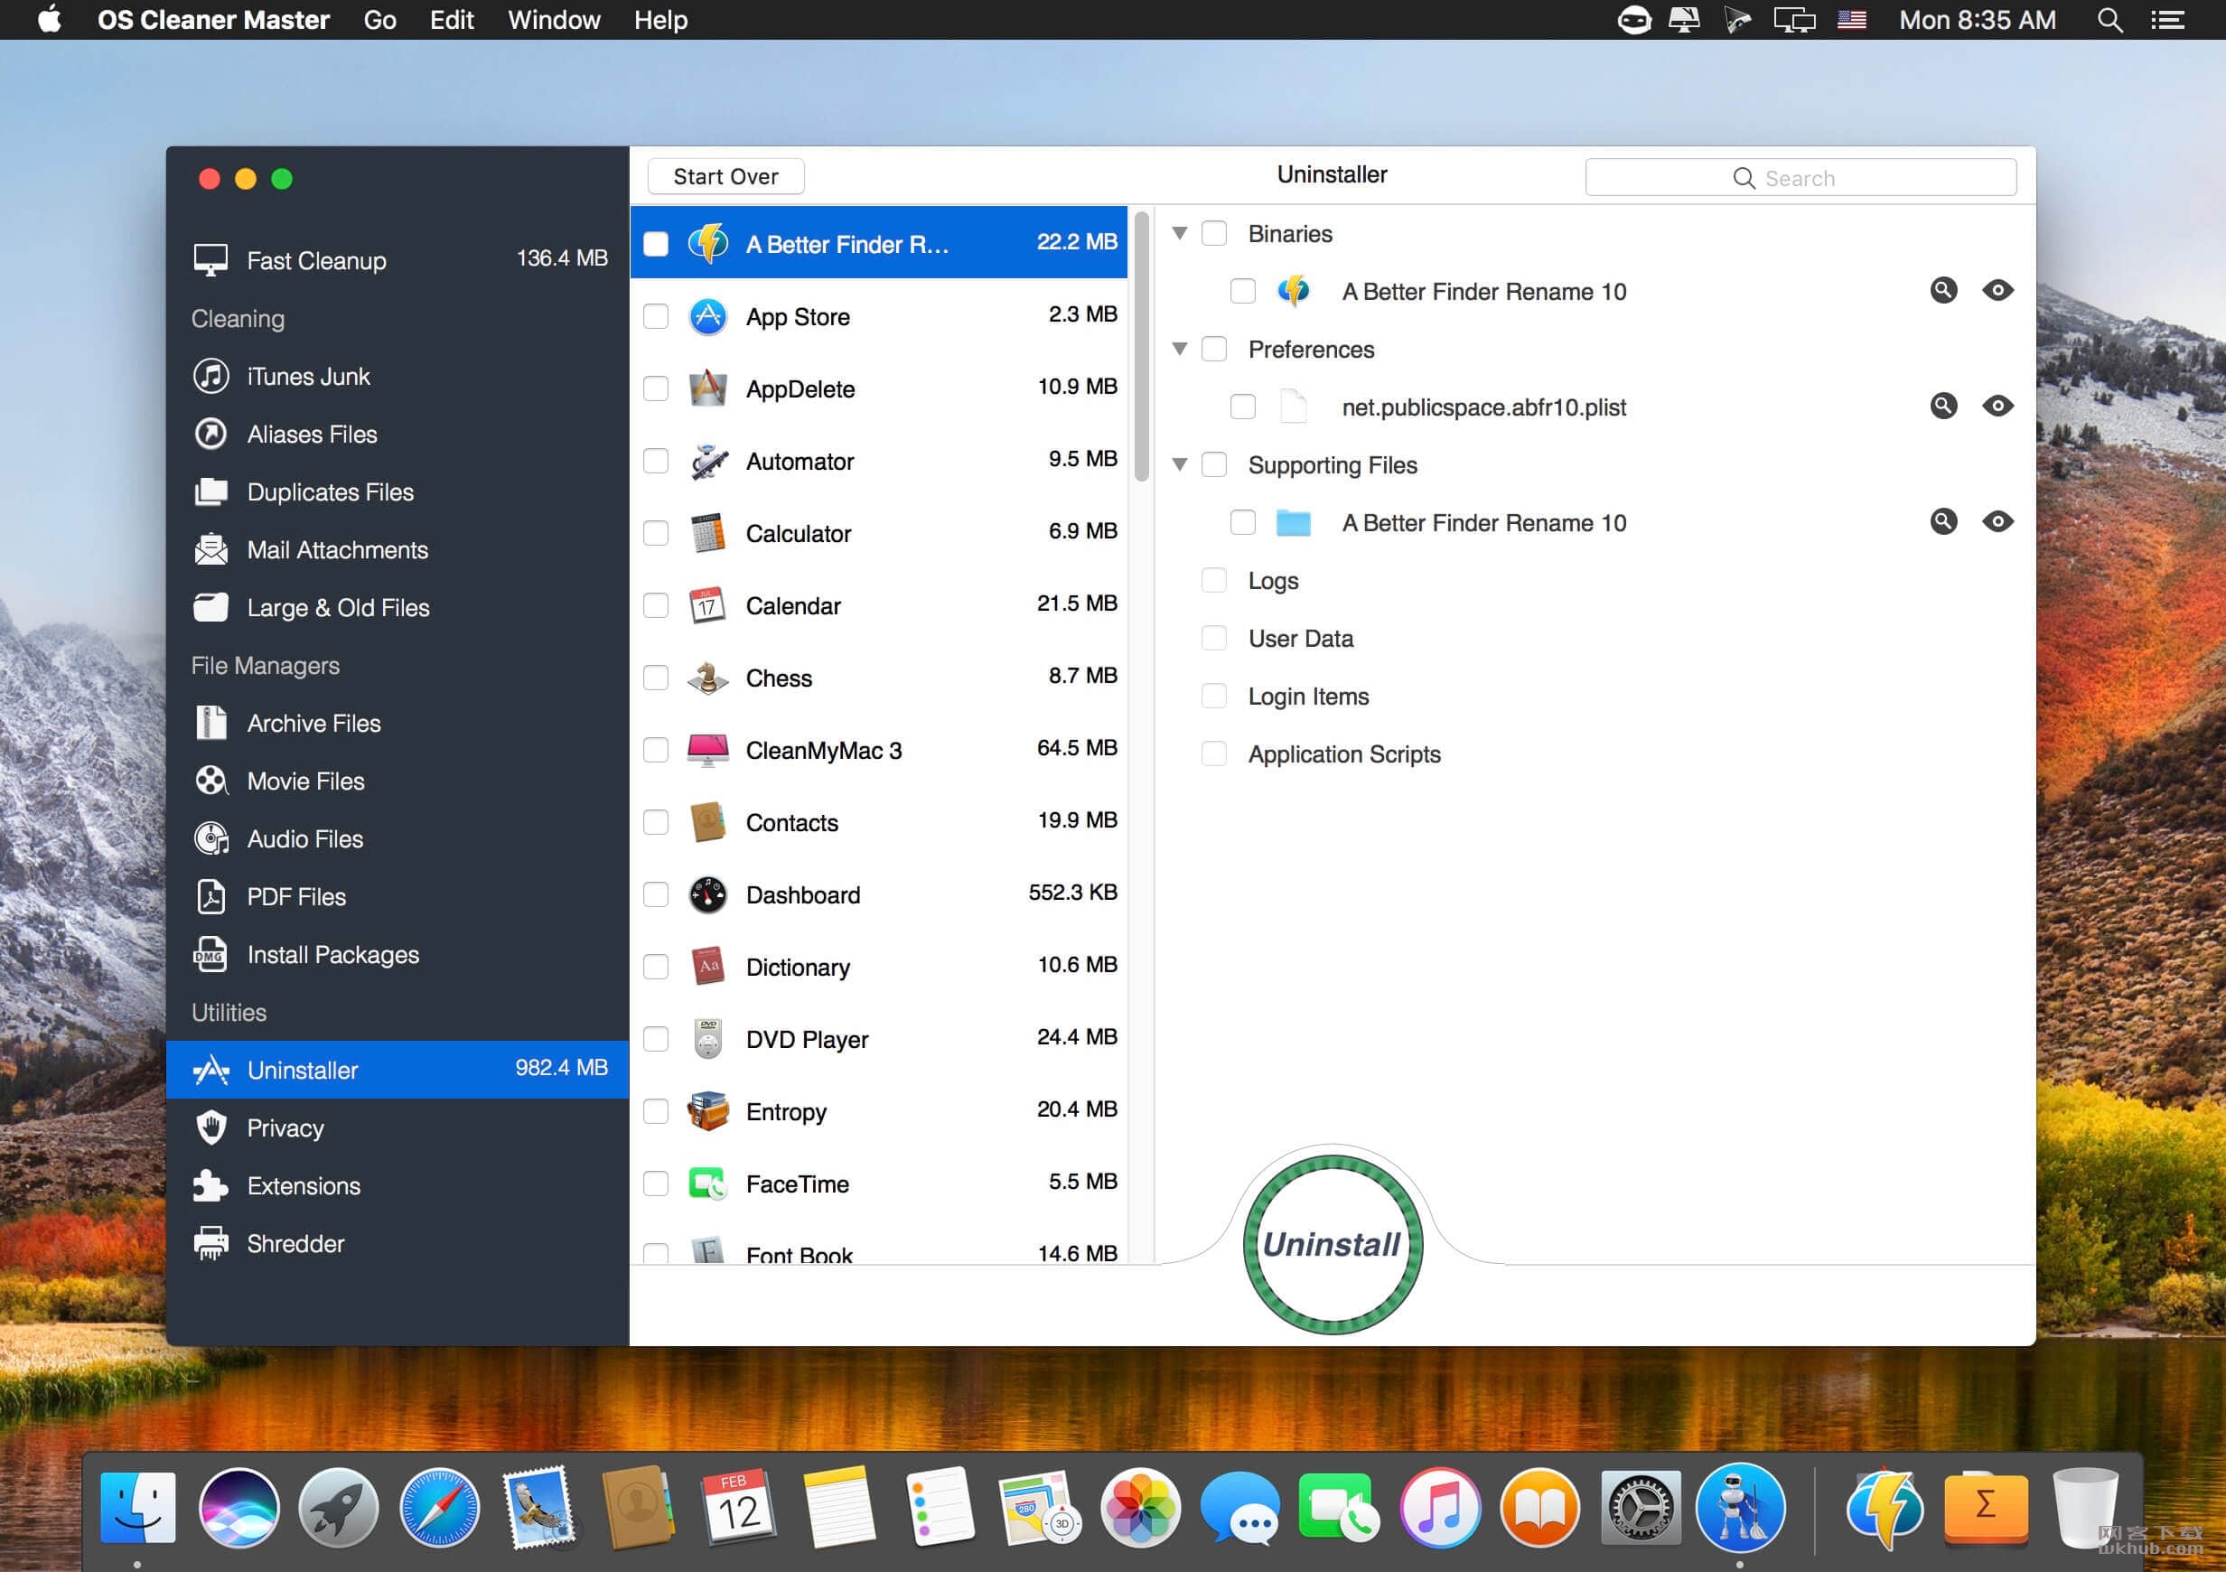Click the round Uninstall button
Viewport: 2226px width, 1572px height.
(1333, 1244)
